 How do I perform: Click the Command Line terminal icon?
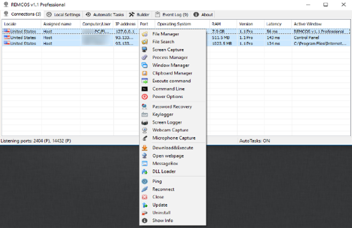tap(145, 89)
